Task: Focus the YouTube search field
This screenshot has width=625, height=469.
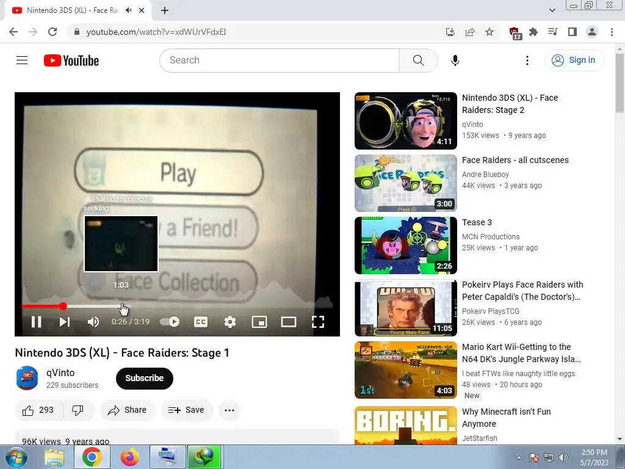Action: coord(280,60)
